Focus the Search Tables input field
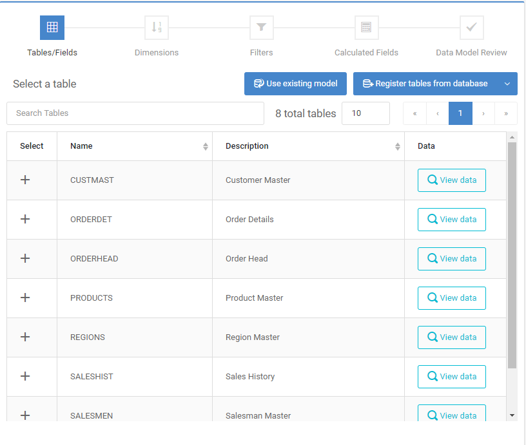Viewport: 526px width, 445px height. pos(135,113)
